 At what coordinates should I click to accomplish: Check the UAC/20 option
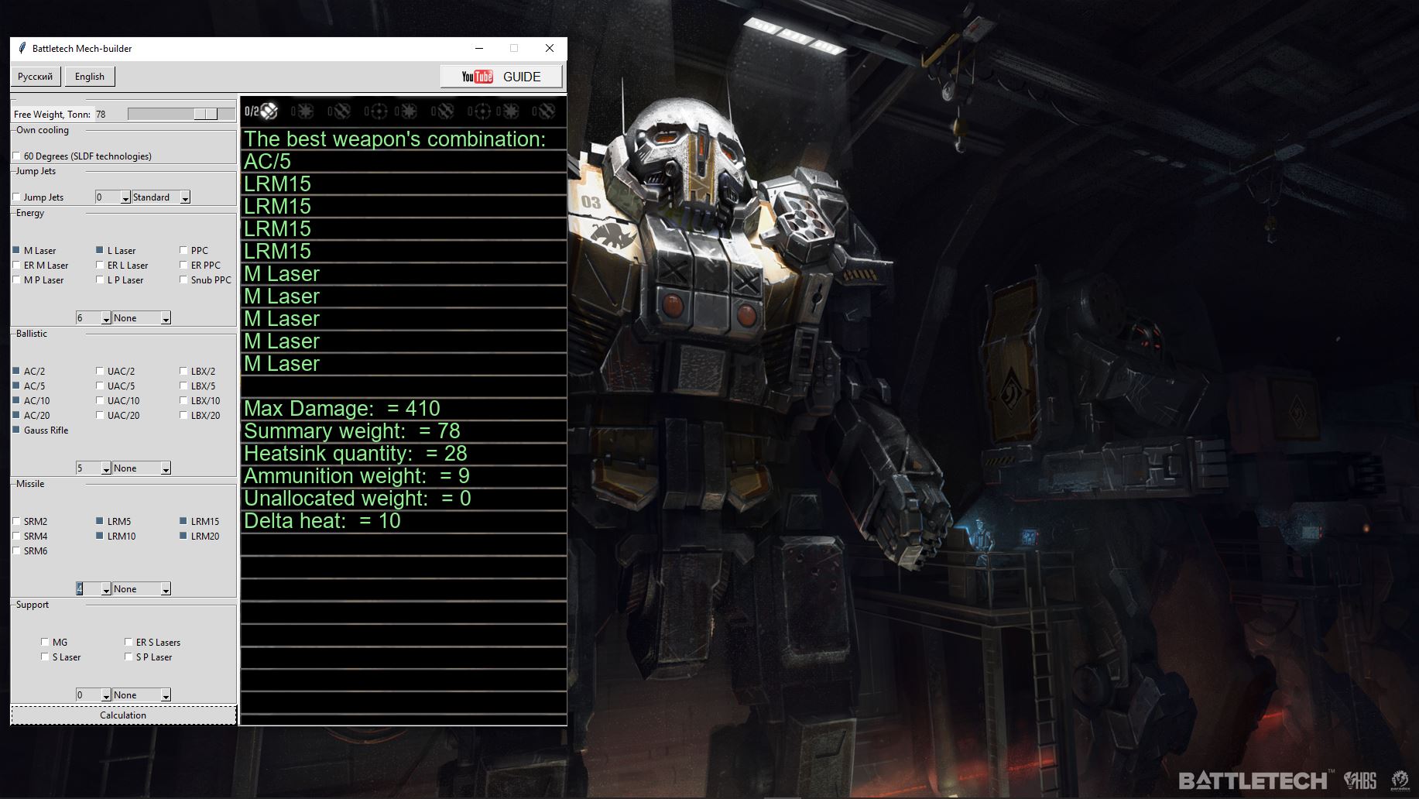click(x=100, y=416)
